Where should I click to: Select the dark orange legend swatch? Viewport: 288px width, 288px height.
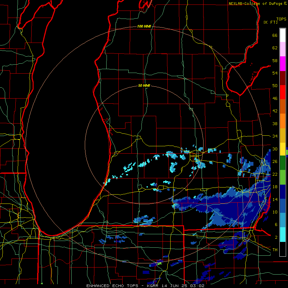click(283, 107)
